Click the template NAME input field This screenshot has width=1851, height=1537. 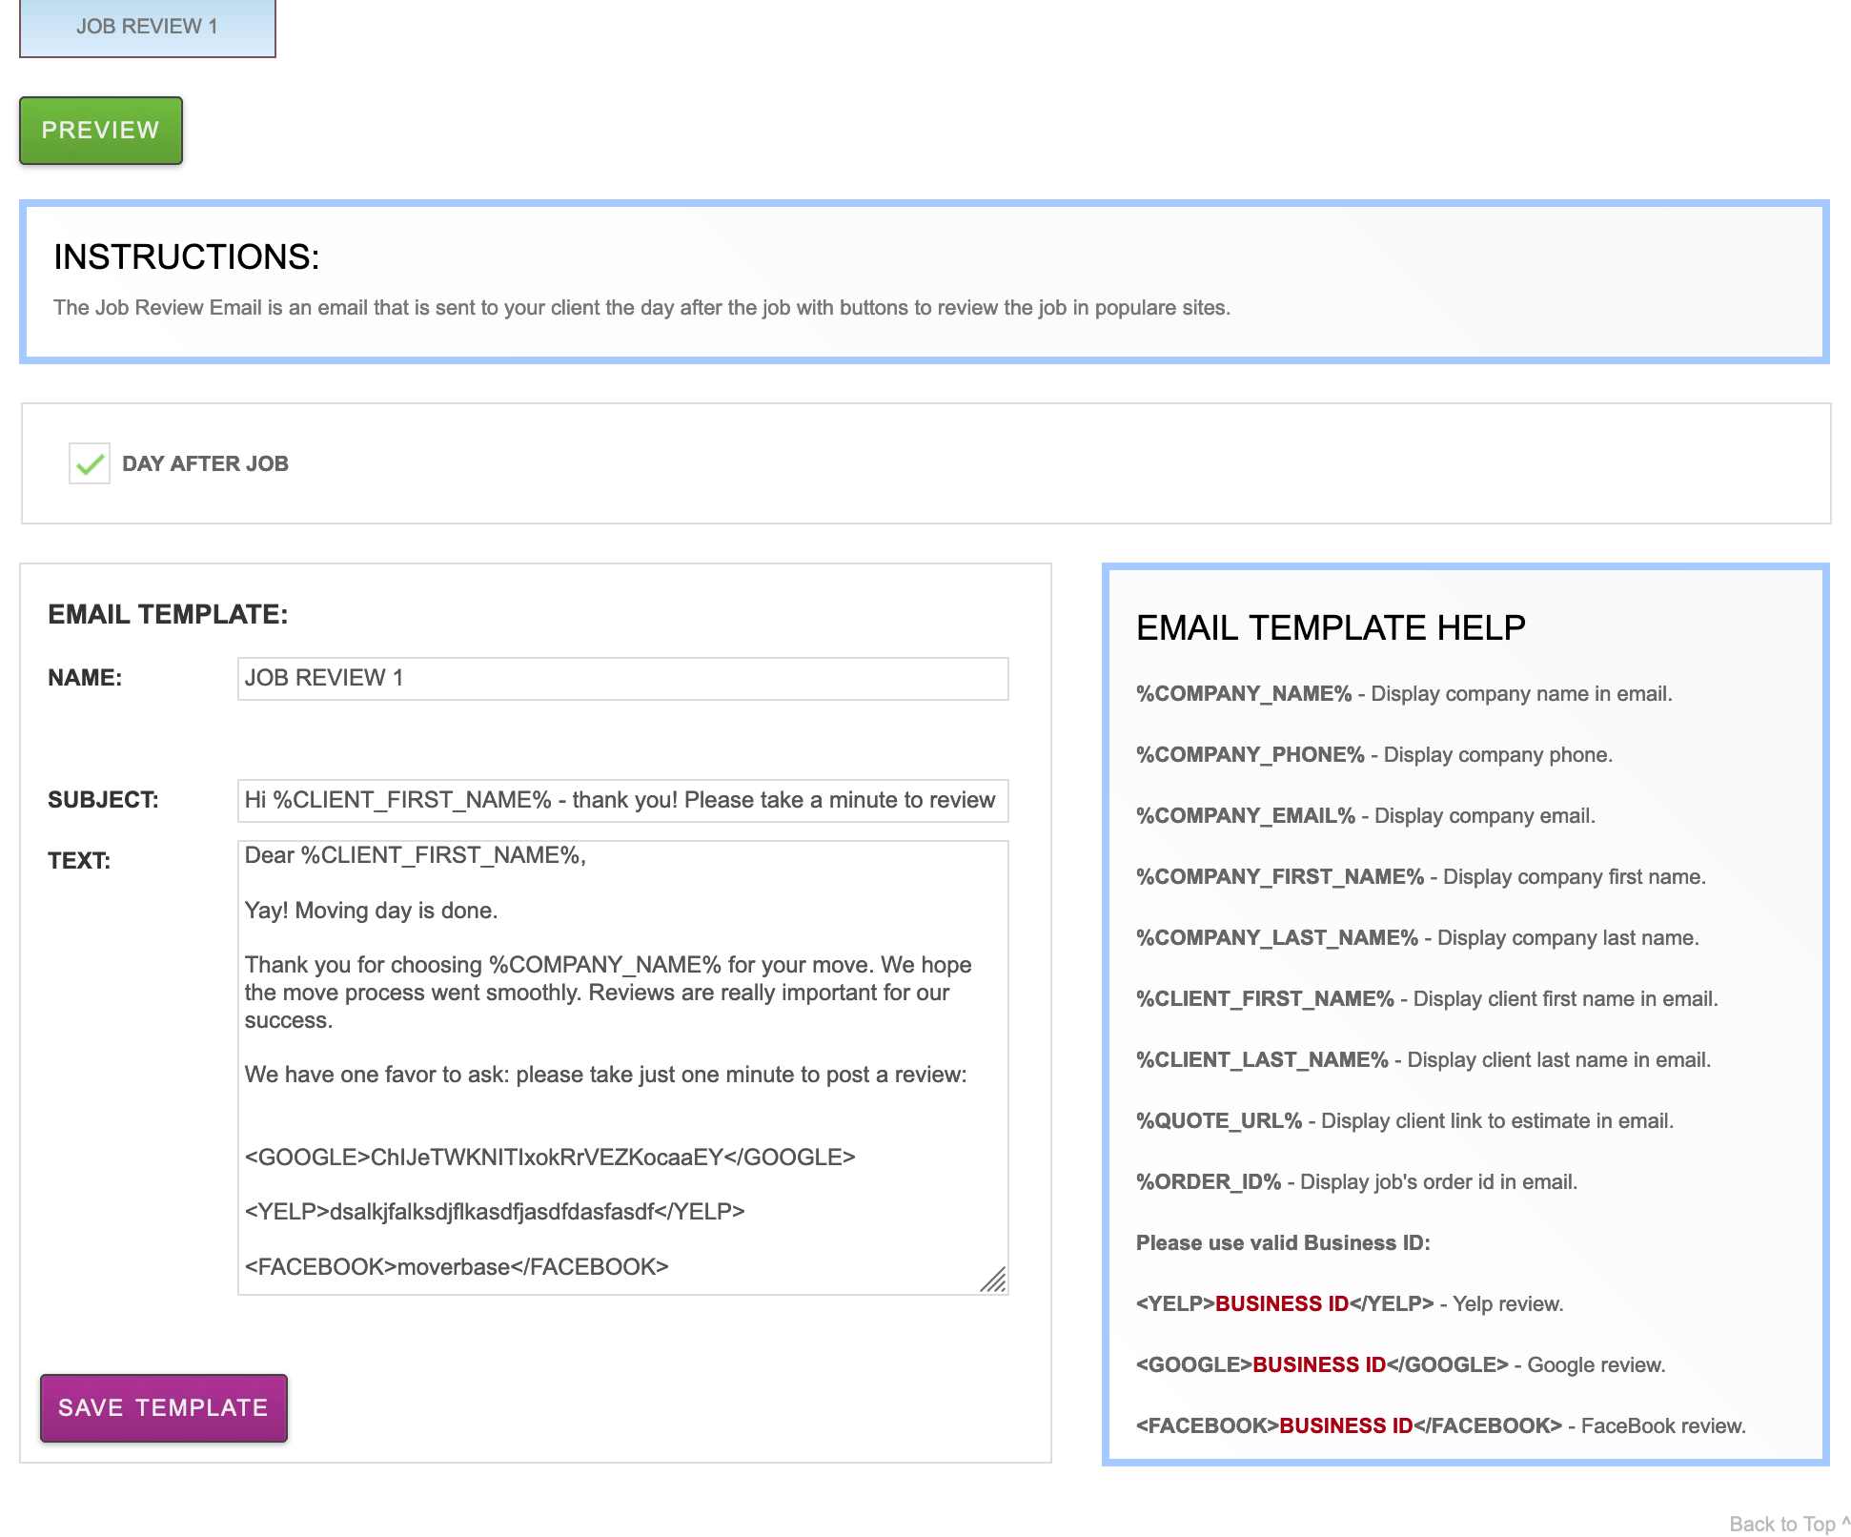tap(621, 678)
